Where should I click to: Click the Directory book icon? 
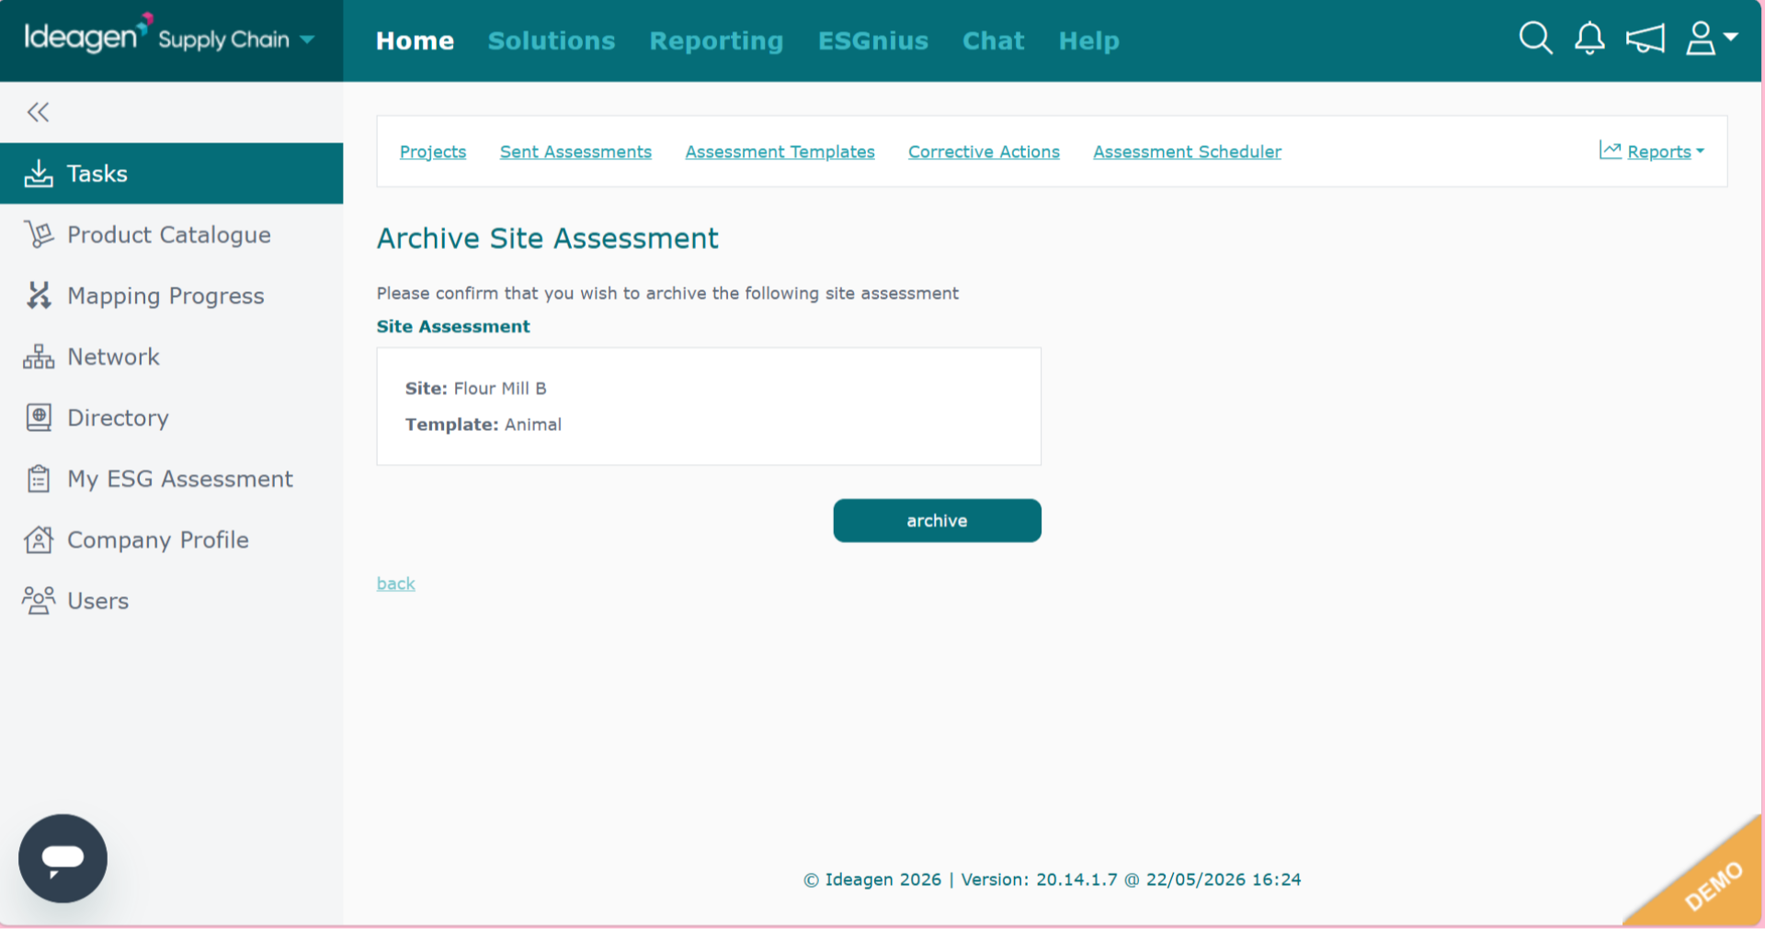coord(39,417)
